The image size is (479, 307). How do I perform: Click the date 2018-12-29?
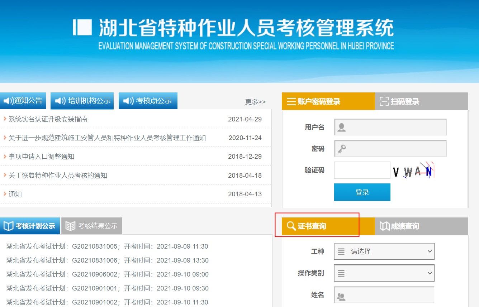[x=245, y=157]
